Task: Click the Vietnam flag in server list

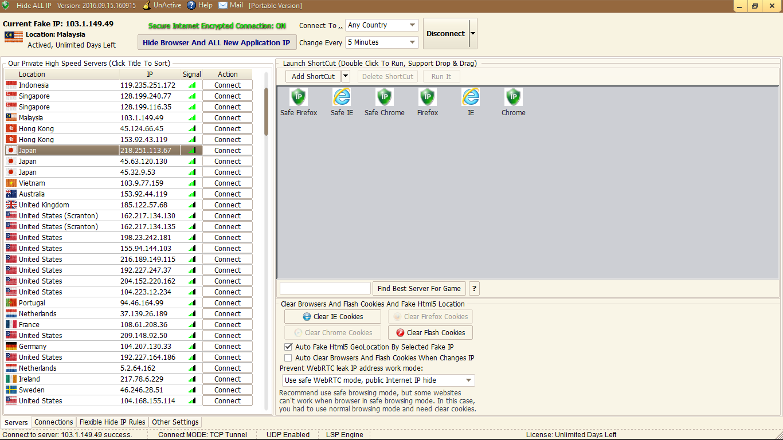Action: (11, 183)
